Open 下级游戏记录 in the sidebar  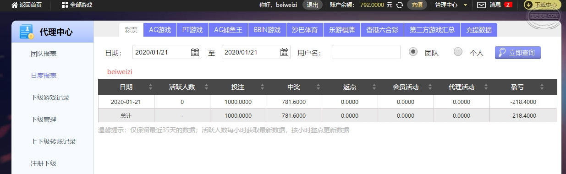point(50,98)
